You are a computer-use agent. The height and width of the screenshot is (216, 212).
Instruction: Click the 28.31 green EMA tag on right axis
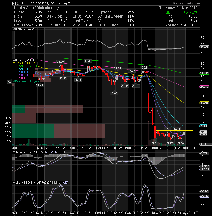point(204,73)
